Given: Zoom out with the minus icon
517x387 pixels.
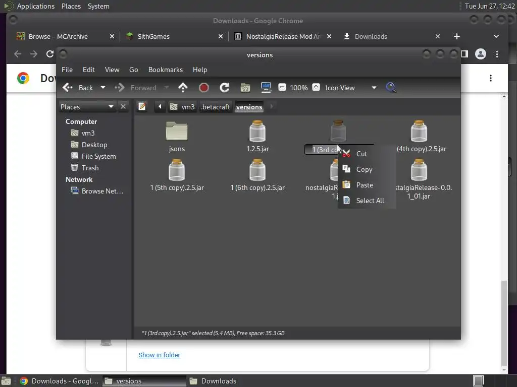Looking at the screenshot, I should point(282,88).
